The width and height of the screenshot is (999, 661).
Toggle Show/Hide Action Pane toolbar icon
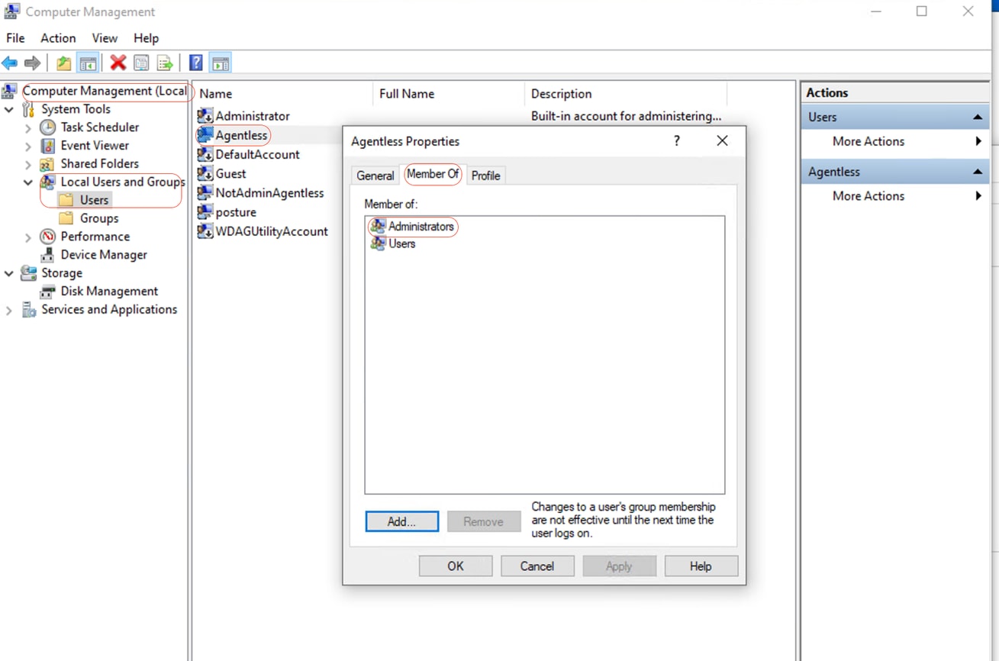click(x=221, y=63)
